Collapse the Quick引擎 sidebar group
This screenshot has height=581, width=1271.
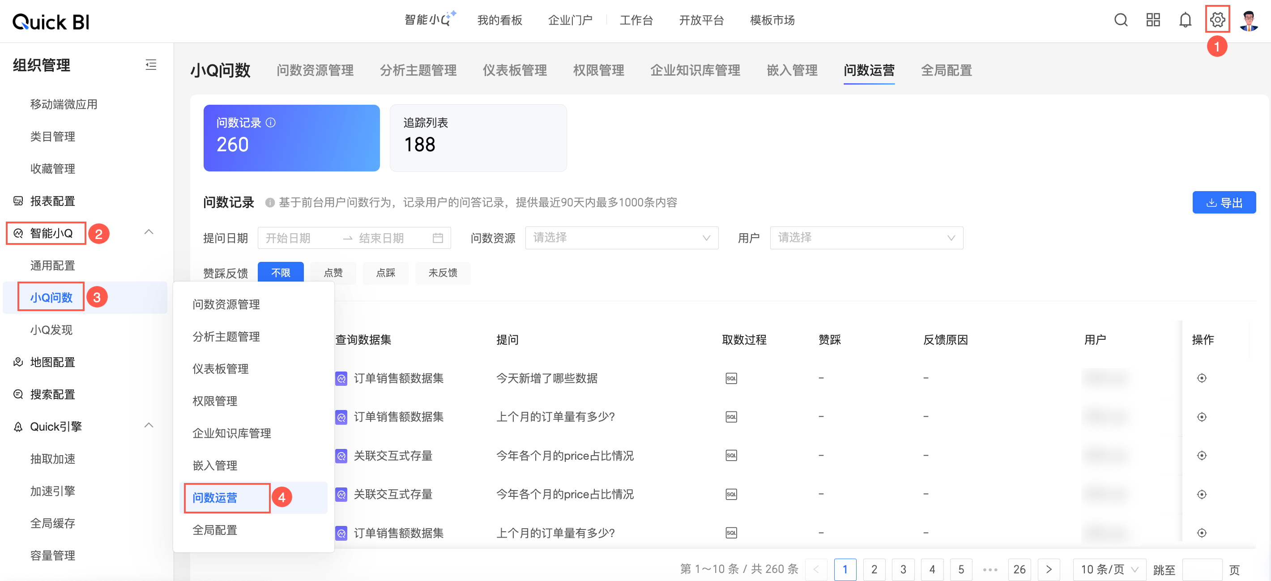[x=149, y=426]
